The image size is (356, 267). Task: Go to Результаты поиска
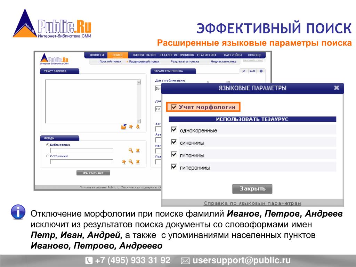pos(185,61)
